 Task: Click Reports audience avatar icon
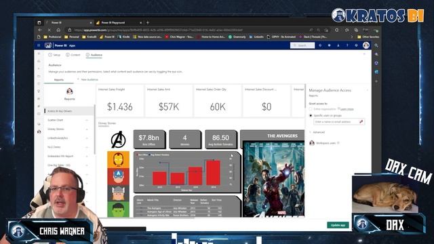(x=69, y=91)
